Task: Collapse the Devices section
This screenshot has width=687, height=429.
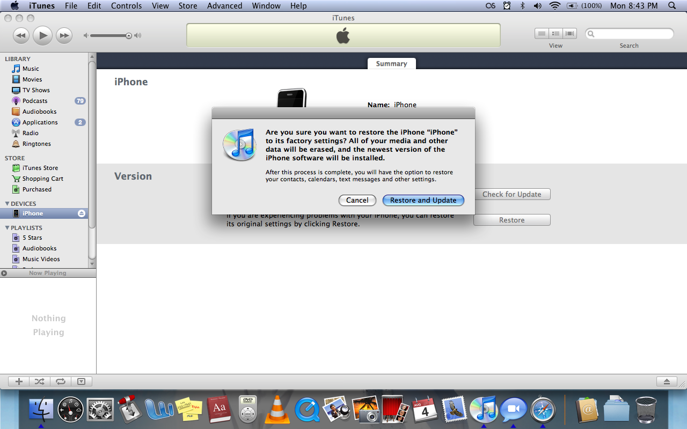Action: (x=8, y=204)
